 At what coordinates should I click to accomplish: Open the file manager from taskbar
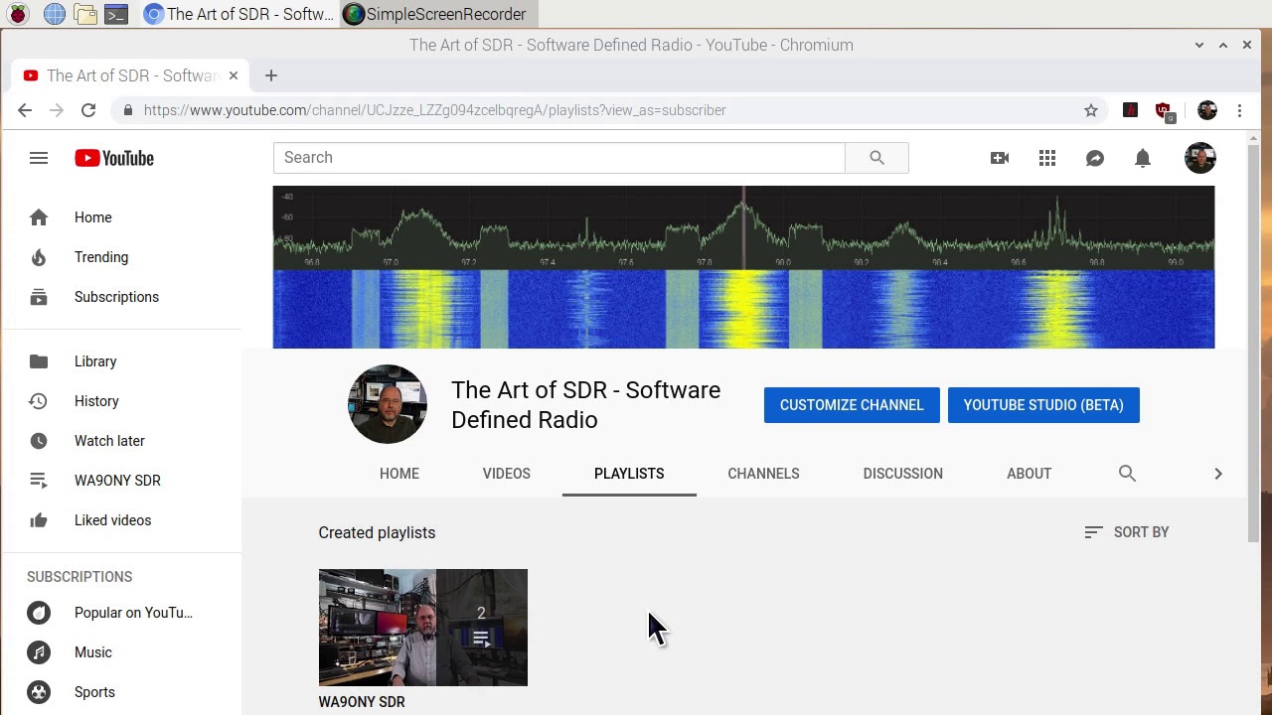click(x=86, y=14)
